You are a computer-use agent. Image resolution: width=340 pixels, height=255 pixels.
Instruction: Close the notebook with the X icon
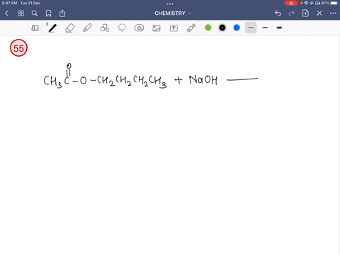pos(319,13)
